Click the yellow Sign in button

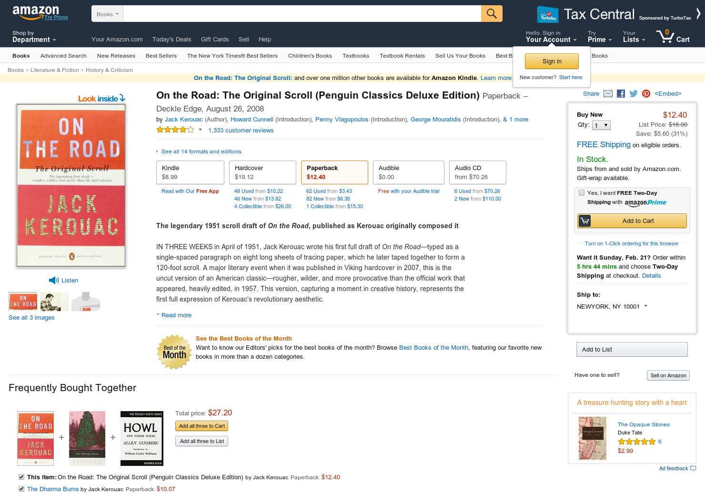[x=552, y=61]
